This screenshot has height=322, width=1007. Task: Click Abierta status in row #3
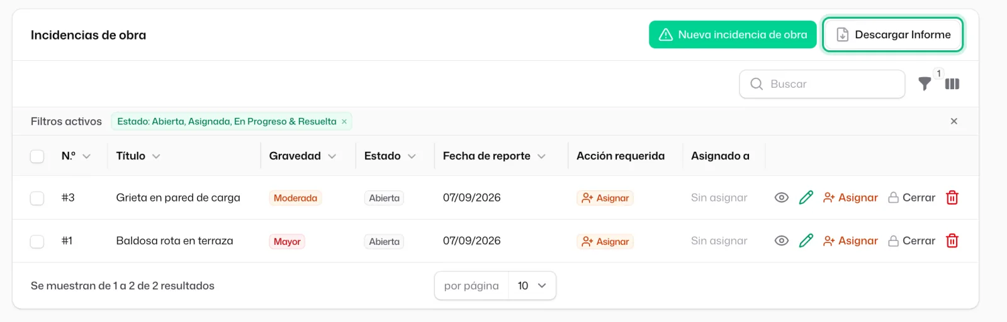(x=384, y=198)
